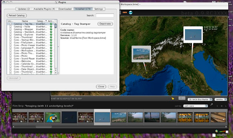This screenshot has width=233, height=138.
Task: Check uninstall box for Core – Photo Viewer
Action: click(10, 45)
